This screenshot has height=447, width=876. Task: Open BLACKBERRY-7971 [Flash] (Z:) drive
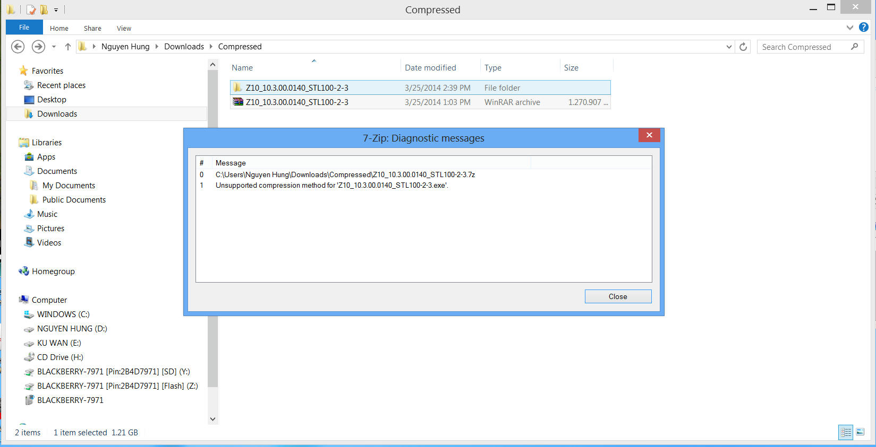point(117,385)
